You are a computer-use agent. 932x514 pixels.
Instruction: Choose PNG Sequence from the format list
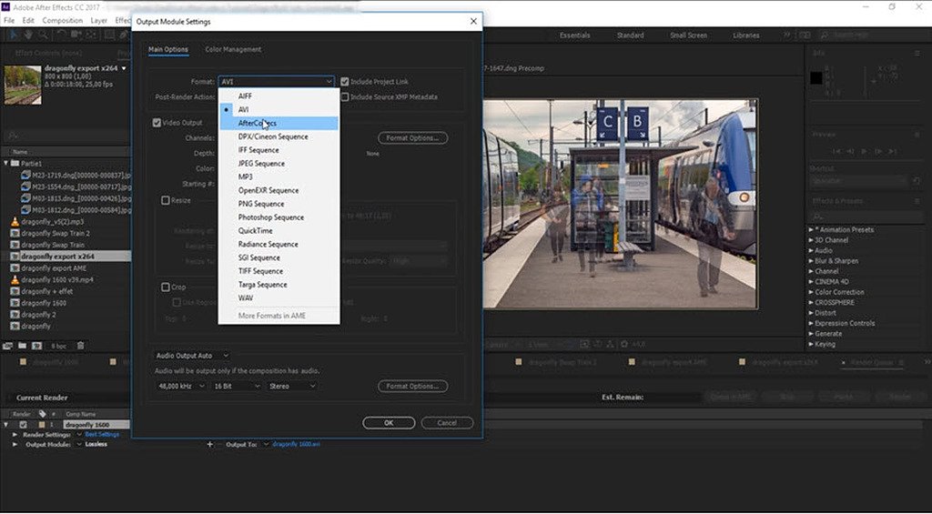[x=279, y=204]
